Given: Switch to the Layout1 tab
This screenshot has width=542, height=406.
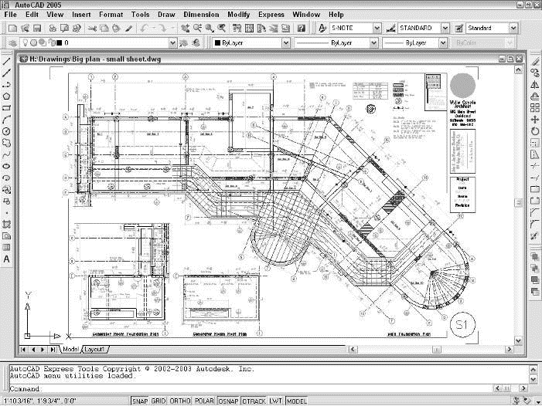Looking at the screenshot, I should tap(94, 349).
